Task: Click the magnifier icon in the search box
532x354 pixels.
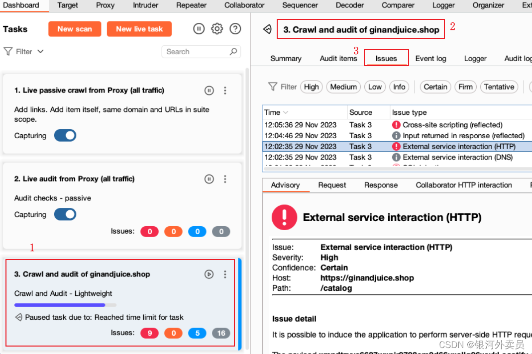Action: point(233,52)
